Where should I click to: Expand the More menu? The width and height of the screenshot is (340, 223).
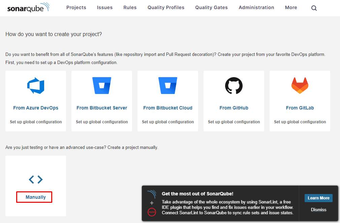pos(291,7)
